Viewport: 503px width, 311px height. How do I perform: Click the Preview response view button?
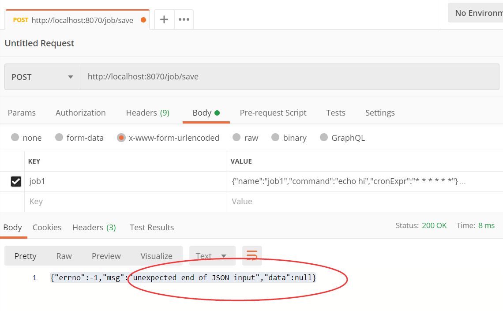point(106,256)
